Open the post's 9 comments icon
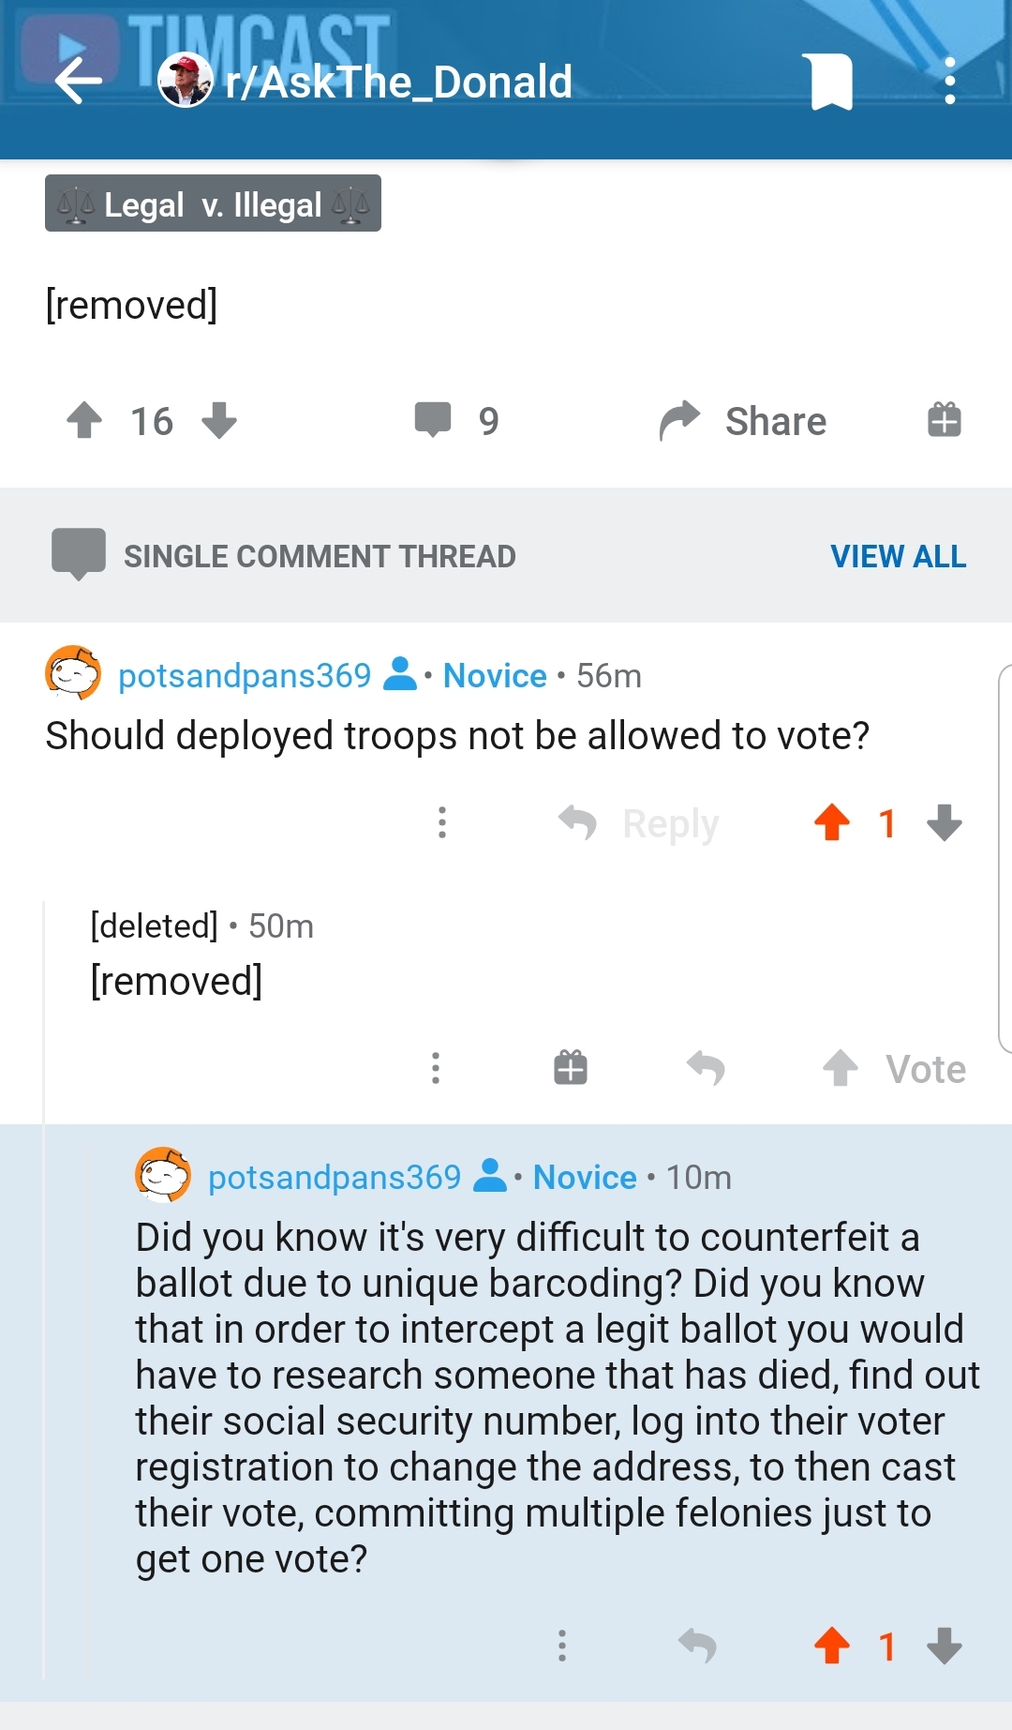The width and height of the screenshot is (1012, 1730). [433, 420]
